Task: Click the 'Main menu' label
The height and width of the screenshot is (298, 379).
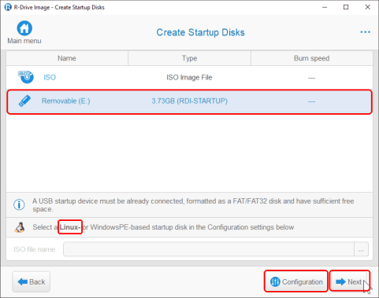Action: pyautogui.click(x=24, y=41)
